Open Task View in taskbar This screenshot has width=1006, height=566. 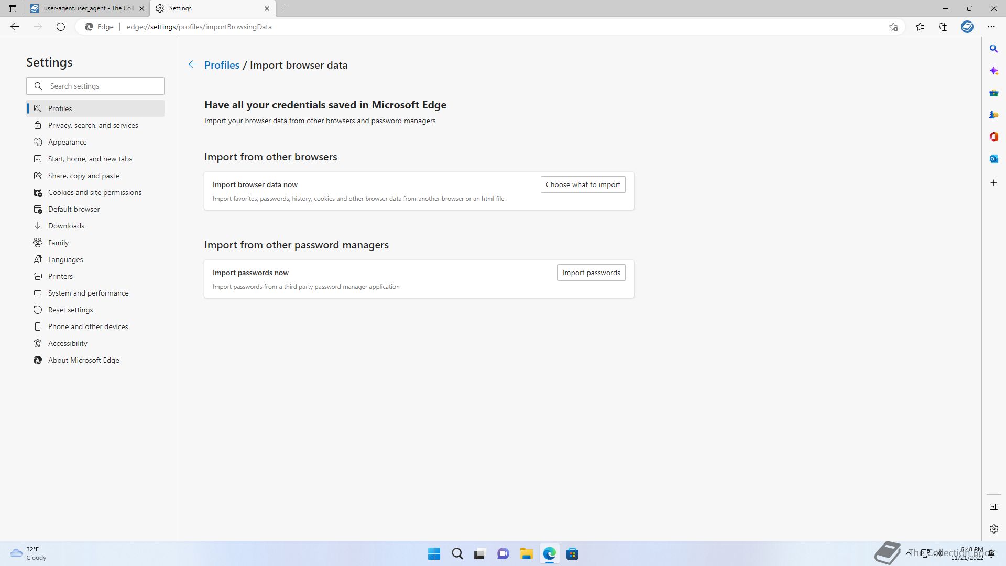480,554
